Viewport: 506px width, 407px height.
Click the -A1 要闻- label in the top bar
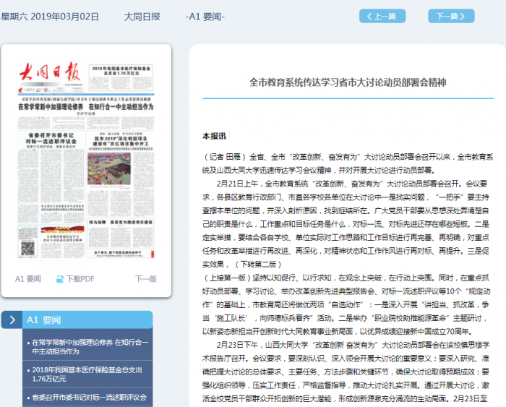pos(205,16)
